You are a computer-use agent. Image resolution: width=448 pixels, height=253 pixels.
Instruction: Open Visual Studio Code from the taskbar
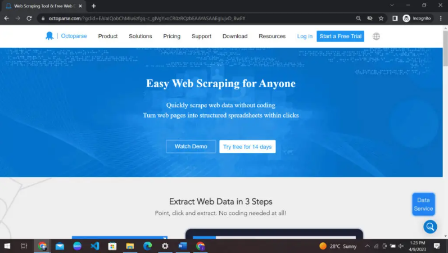click(x=94, y=246)
